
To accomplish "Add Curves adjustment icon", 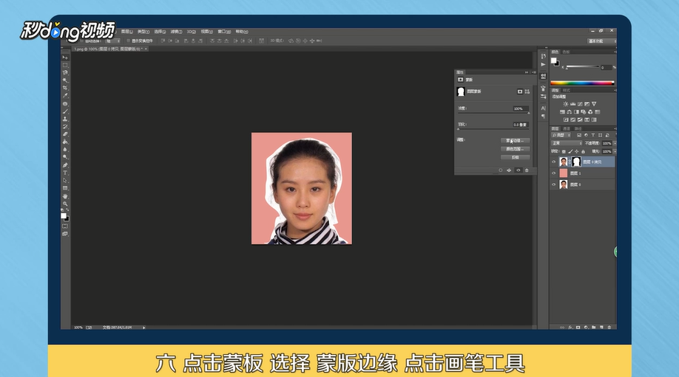I will [x=580, y=104].
